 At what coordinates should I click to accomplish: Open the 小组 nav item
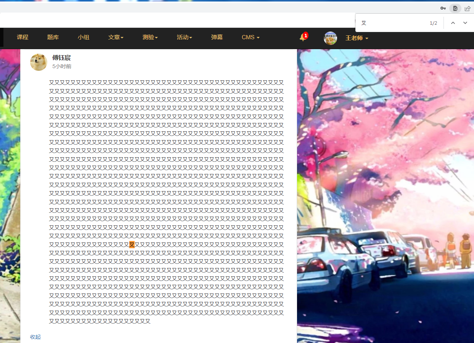tap(84, 37)
